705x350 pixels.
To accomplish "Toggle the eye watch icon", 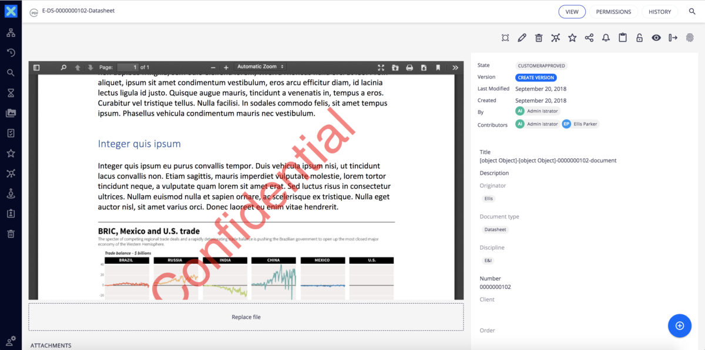I will coord(656,38).
